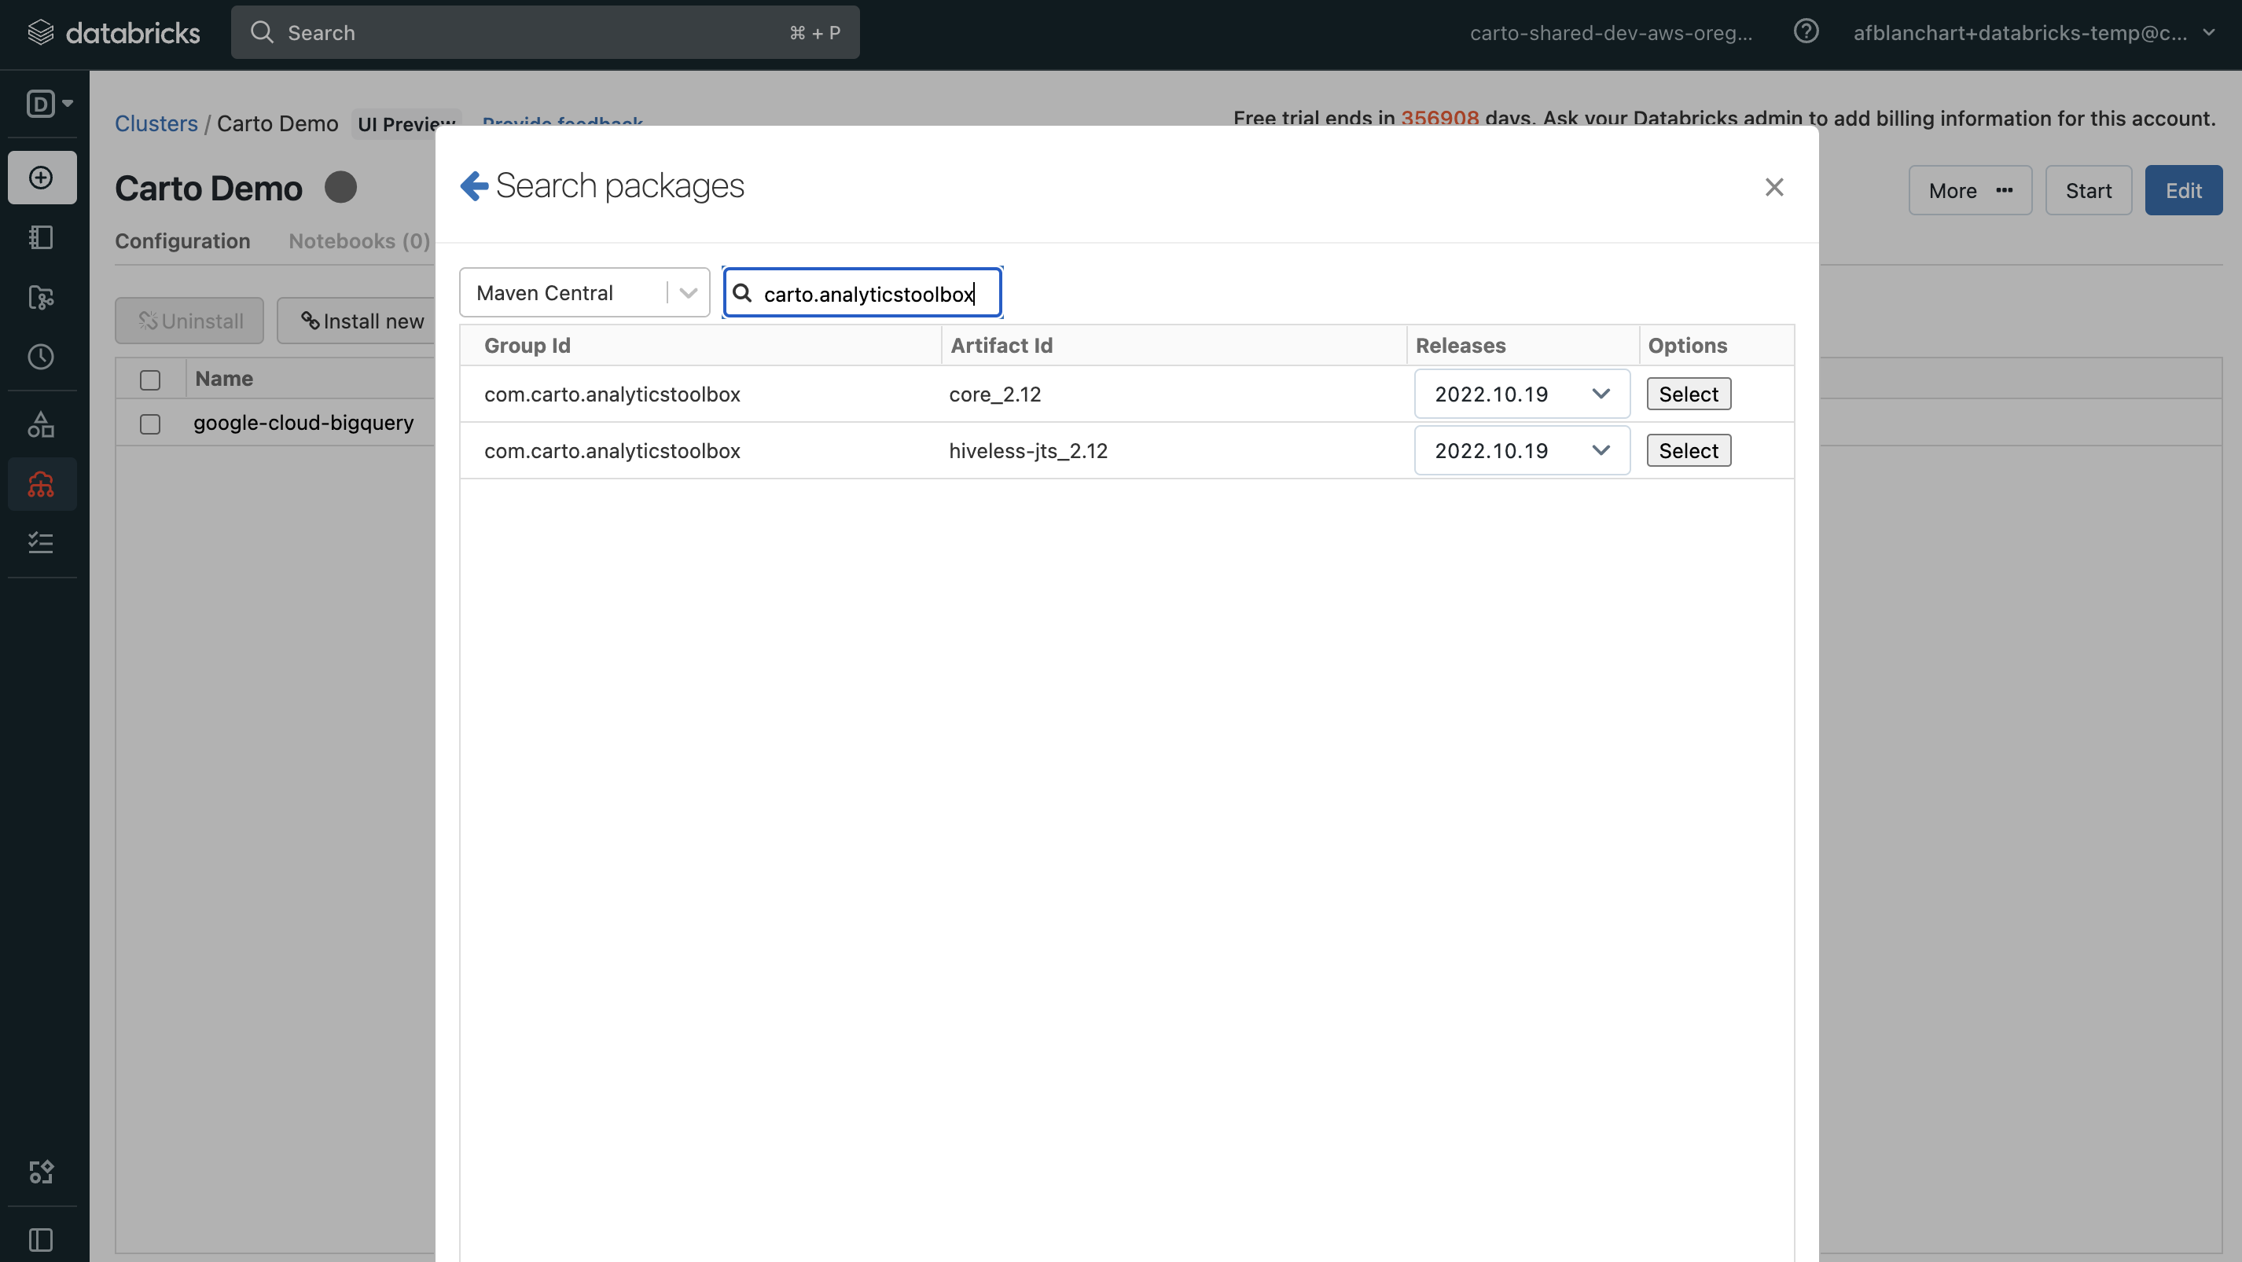Screen dimensions: 2242x1262
Task: Click the group id in the core_2.12 row
Action: click(x=612, y=394)
